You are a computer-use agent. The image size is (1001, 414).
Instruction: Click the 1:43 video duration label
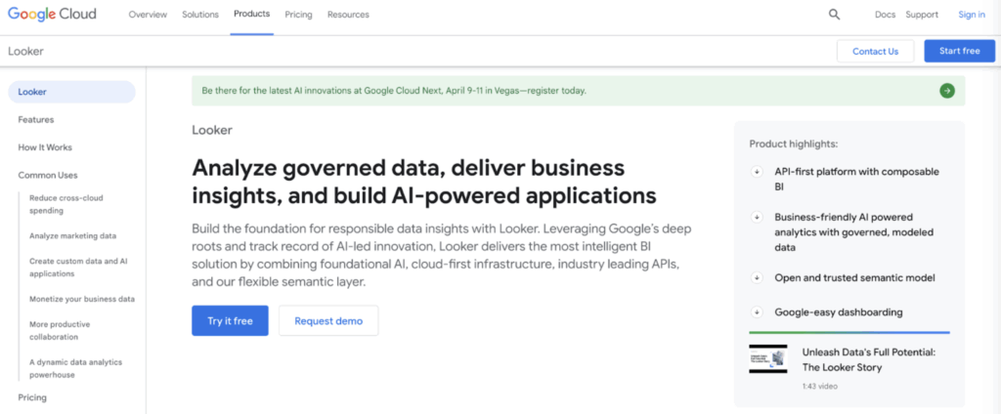click(x=820, y=387)
